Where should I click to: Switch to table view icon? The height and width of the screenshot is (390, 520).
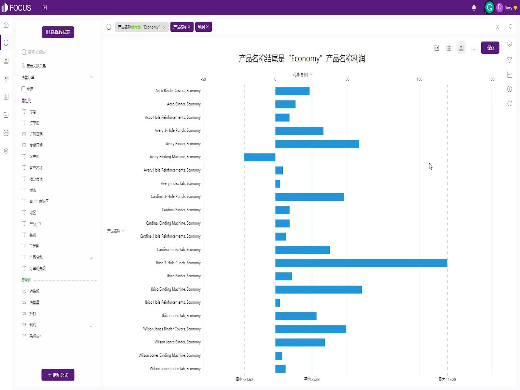pos(449,48)
